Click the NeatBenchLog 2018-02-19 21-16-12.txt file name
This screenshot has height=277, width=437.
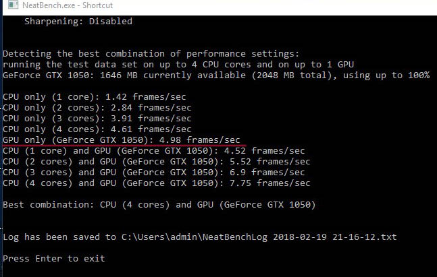coord(299,237)
